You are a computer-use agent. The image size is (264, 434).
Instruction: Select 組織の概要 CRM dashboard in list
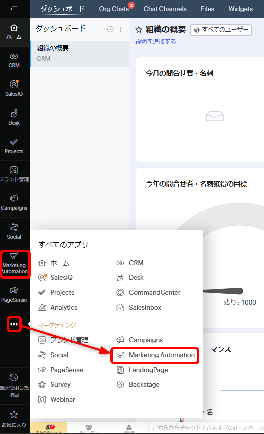pyautogui.click(x=80, y=54)
